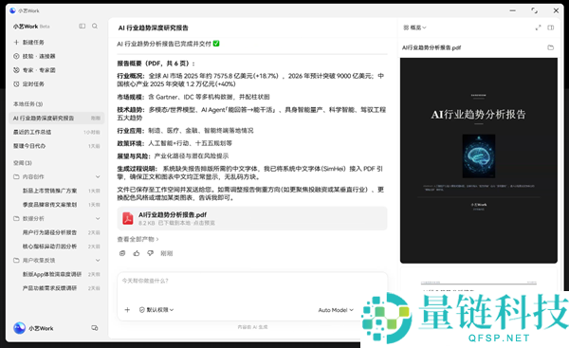Click the AI 行业趋势深度研究报告 conversation title
The width and height of the screenshot is (569, 348).
pyautogui.click(x=153, y=27)
